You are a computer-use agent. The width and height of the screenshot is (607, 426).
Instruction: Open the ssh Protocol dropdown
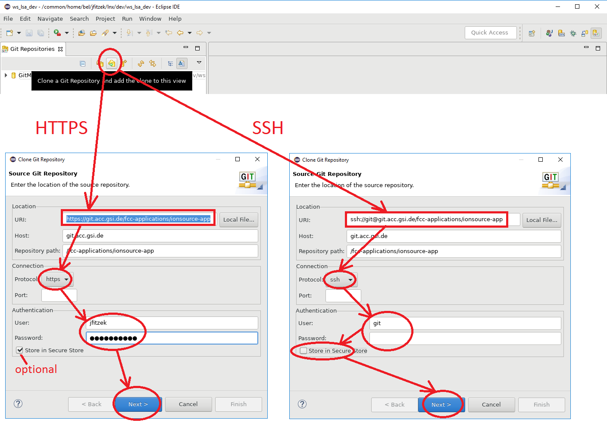click(x=341, y=280)
